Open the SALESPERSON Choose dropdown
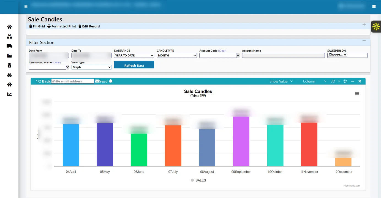This screenshot has height=198, width=381. click(x=337, y=55)
